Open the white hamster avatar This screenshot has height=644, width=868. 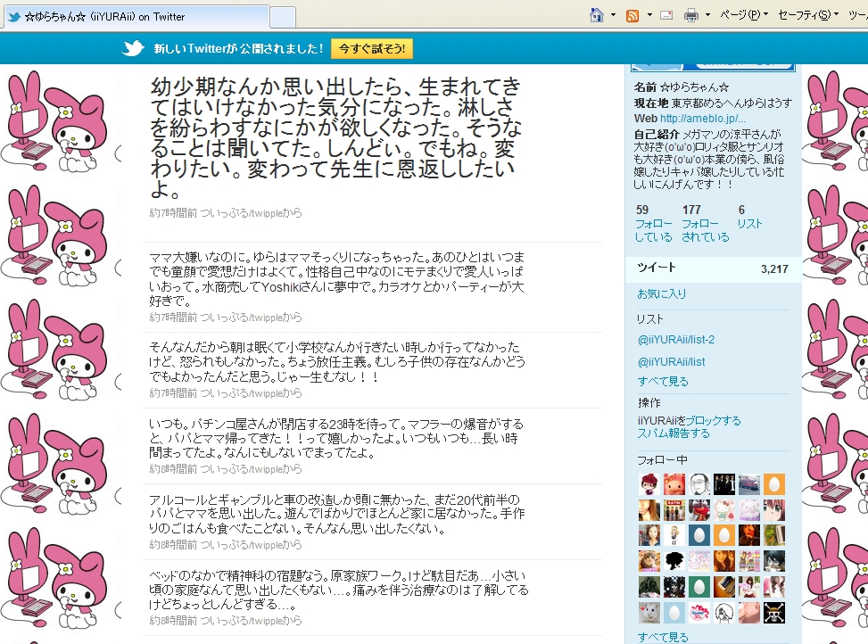pyautogui.click(x=649, y=613)
